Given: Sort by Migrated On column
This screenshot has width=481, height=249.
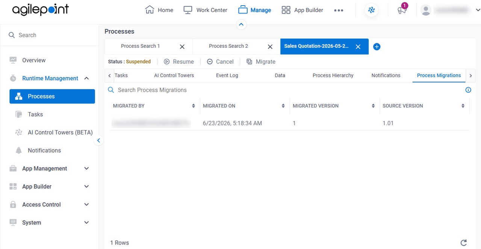Looking at the screenshot, I should point(283,106).
